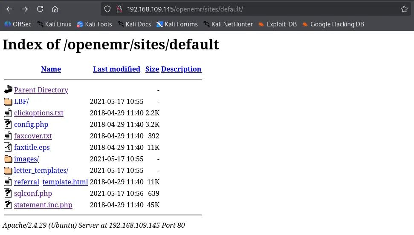
Task: Open the letter_templates/ folder
Action: pyautogui.click(x=41, y=170)
